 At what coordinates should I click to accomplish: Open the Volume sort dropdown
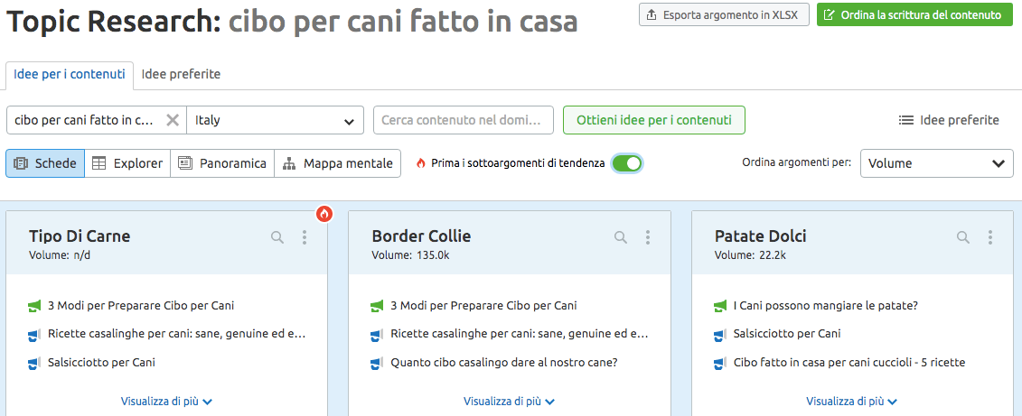point(937,163)
